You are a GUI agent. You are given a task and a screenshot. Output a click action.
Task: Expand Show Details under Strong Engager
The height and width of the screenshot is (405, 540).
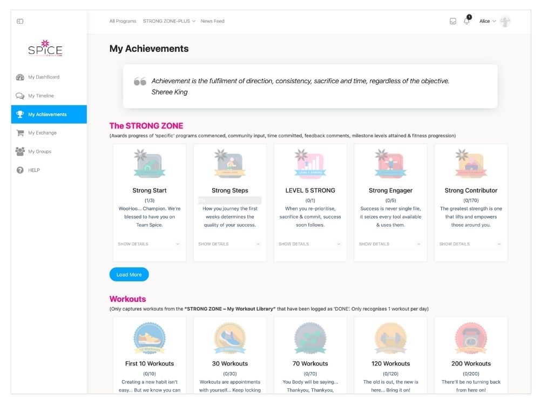pos(390,244)
